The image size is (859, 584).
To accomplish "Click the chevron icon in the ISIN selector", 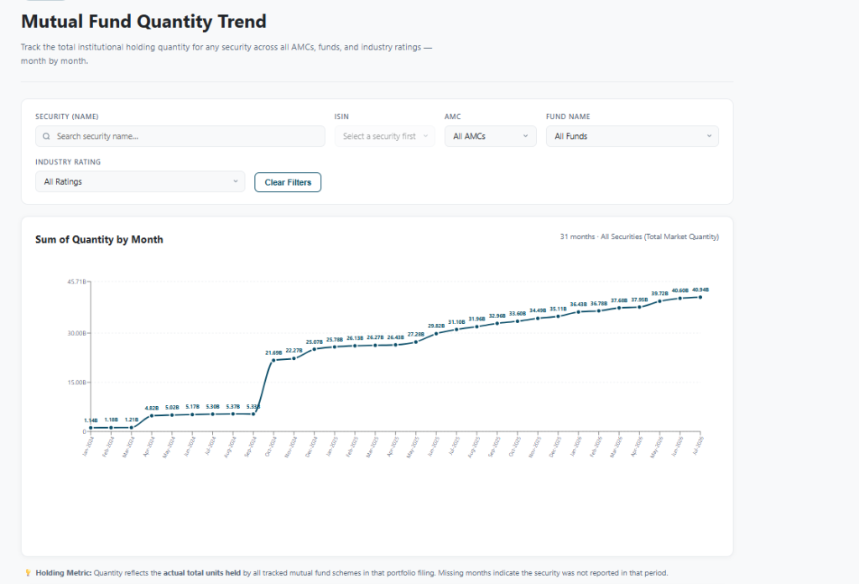I will click(x=425, y=136).
